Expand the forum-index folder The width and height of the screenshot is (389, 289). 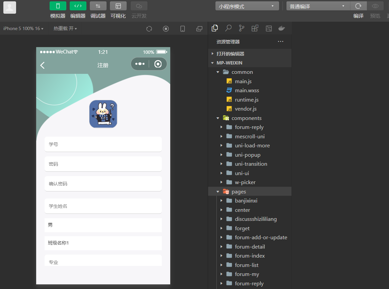pos(250,256)
